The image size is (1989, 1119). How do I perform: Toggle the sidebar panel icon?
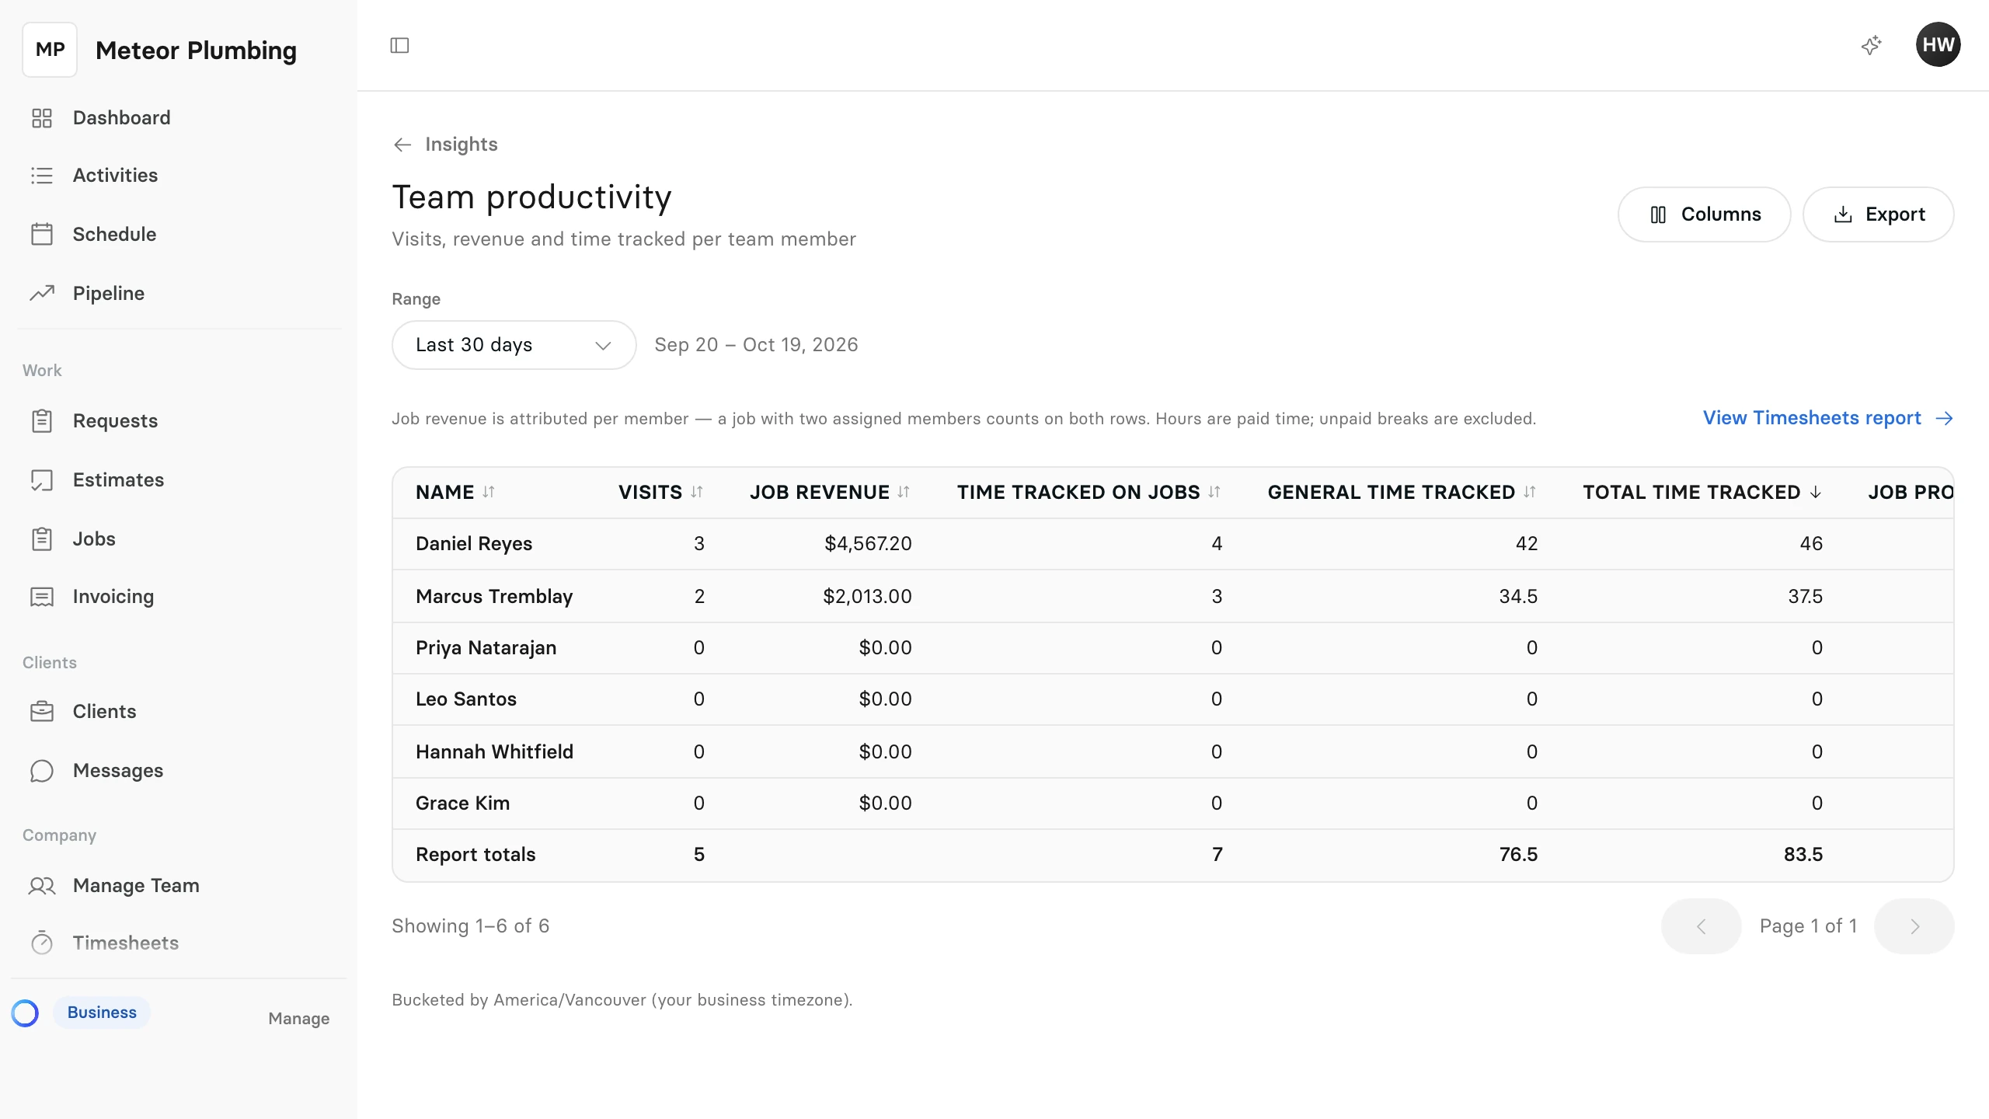click(399, 46)
